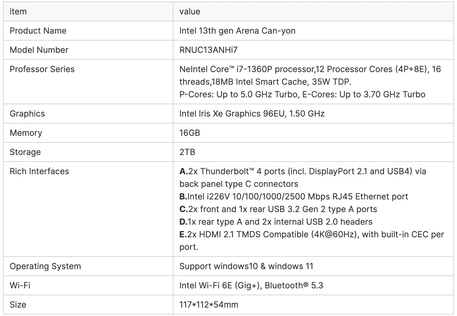
Task: Click the HDMI 2.1 TMDS Compatible line
Action: click(311, 235)
